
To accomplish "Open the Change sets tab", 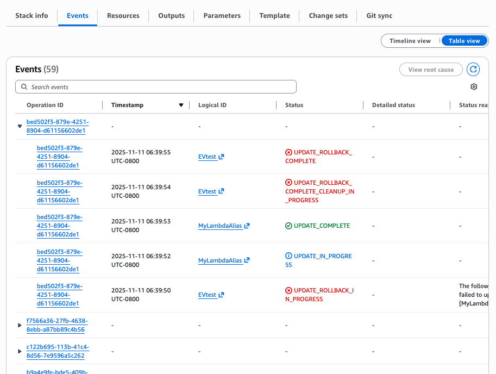I will [328, 16].
